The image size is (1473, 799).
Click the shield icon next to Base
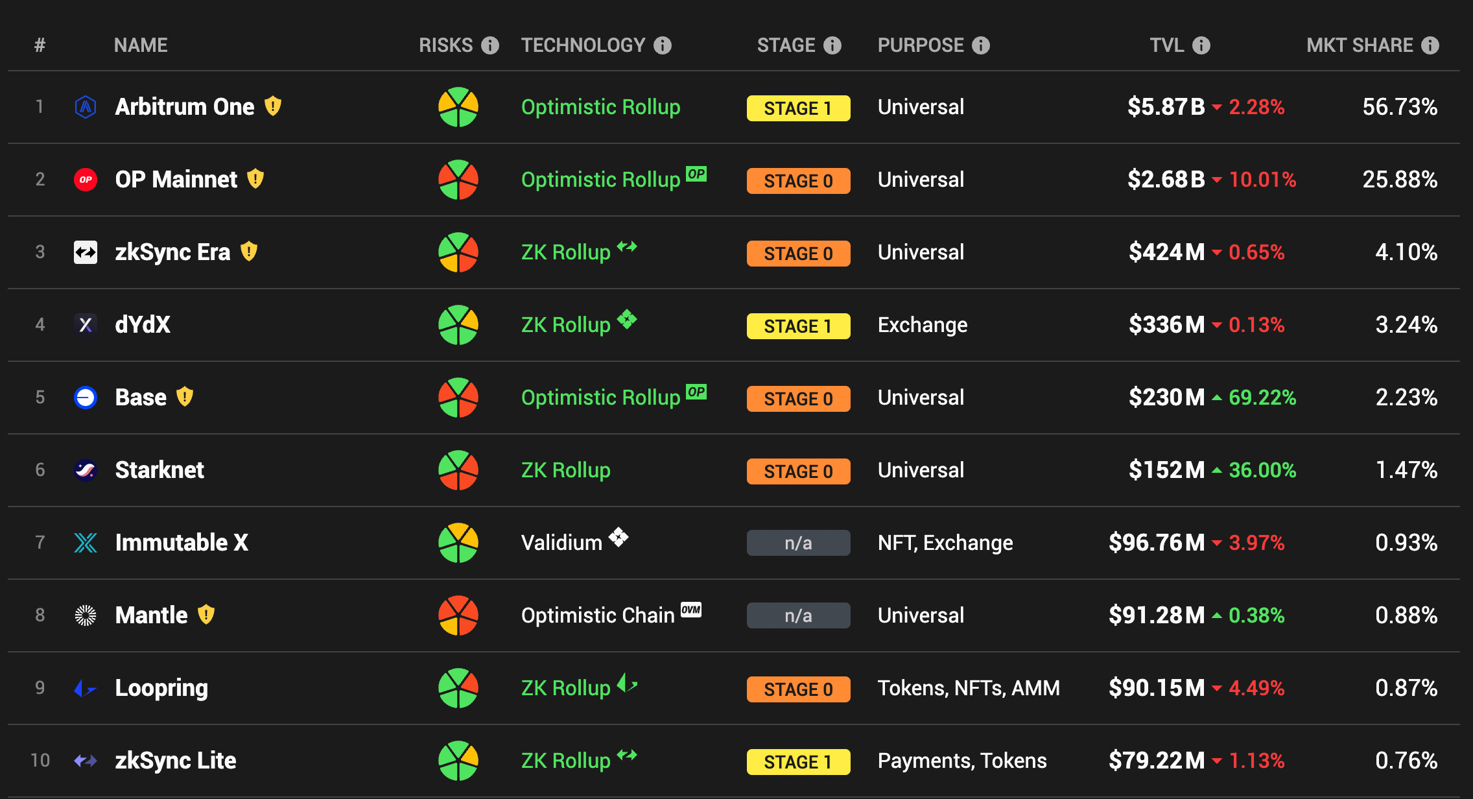185,396
